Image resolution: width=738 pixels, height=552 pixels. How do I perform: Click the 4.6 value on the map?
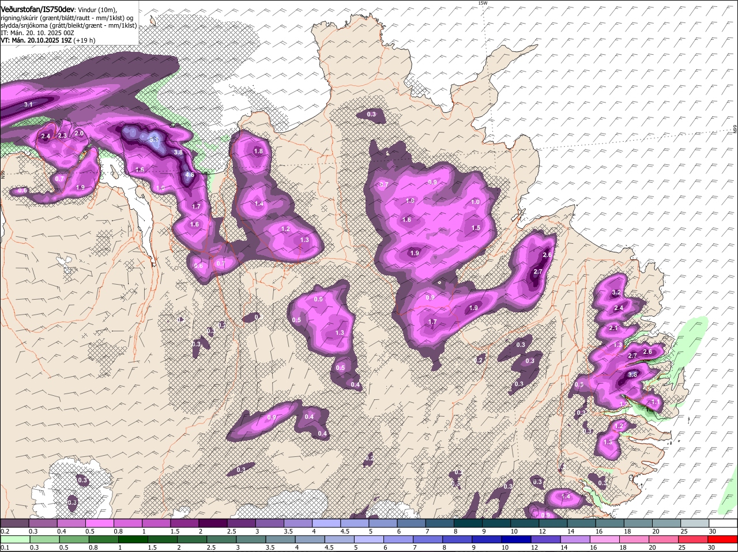coord(190,175)
